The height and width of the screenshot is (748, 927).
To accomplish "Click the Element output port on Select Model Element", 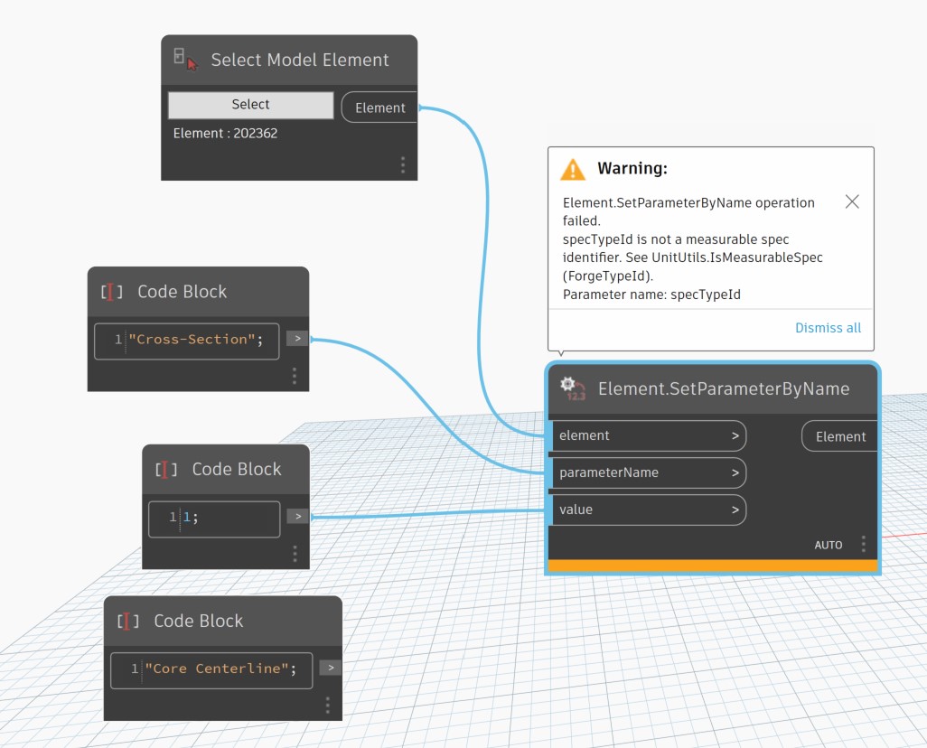I will click(379, 107).
